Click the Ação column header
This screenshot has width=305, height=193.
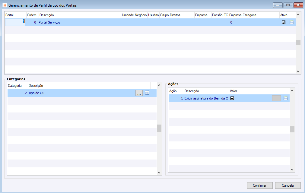click(176, 91)
